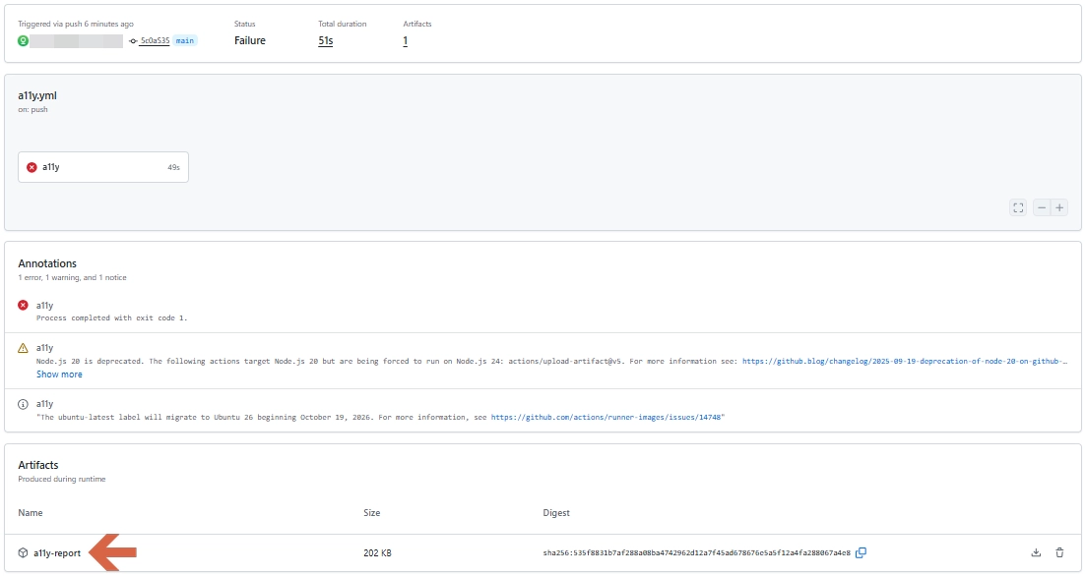Image resolution: width=1085 pixels, height=576 pixels.
Task: Click the package icon beside a11y-report
Action: (x=23, y=552)
